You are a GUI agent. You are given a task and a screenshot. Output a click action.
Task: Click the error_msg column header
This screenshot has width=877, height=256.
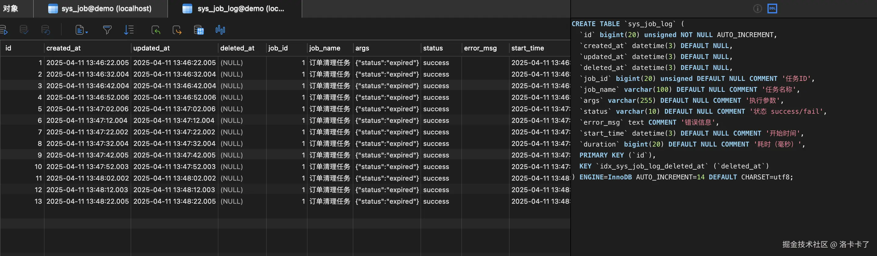[x=480, y=48]
